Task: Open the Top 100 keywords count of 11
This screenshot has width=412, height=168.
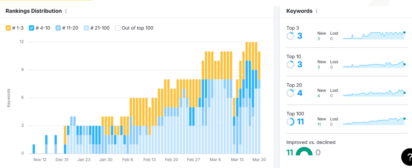Action: 301,122
